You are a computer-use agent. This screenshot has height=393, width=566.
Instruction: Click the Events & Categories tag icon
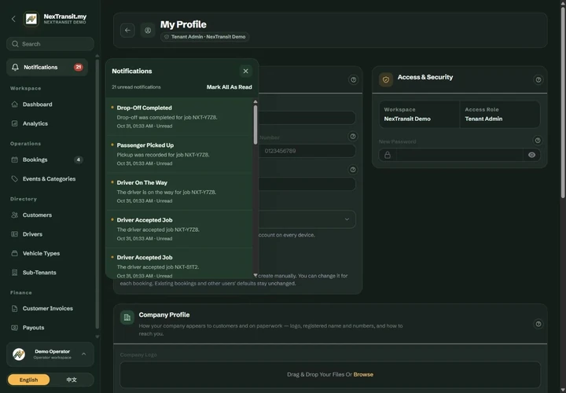[14, 178]
